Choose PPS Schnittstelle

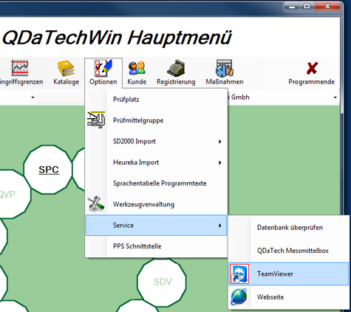point(156,246)
